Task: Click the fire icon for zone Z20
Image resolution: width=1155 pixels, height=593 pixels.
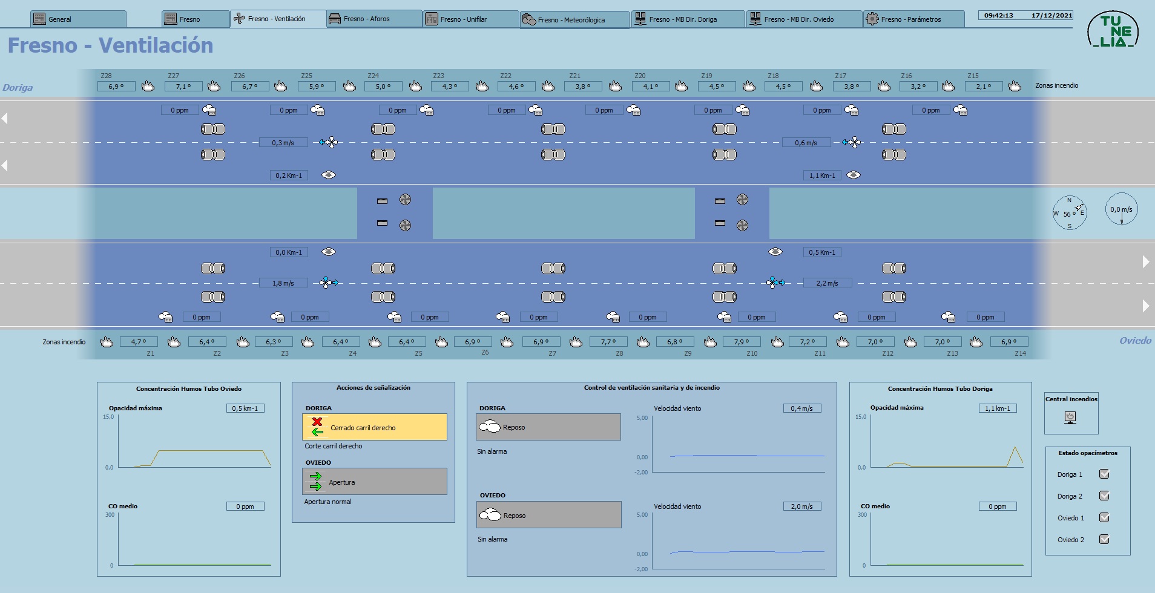Action: click(681, 86)
